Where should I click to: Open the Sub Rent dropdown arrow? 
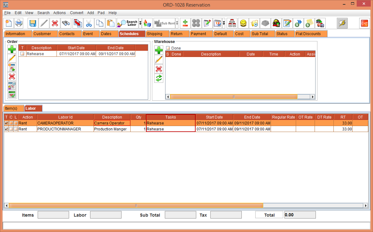(177, 23)
